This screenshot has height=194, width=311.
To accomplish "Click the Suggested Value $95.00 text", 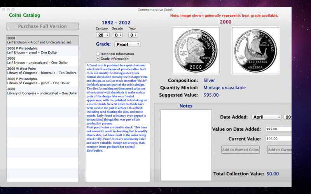I will tap(211, 95).
